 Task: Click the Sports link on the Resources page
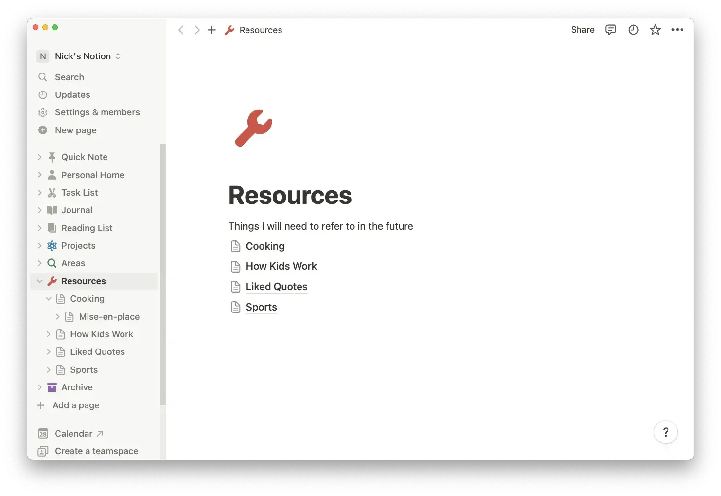click(261, 307)
